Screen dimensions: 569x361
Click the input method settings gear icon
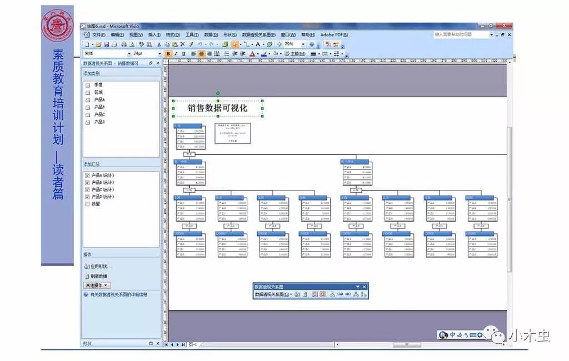point(480,335)
